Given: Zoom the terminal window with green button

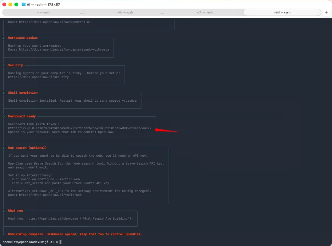Looking at the screenshot, I should pyautogui.click(x=16, y=4).
